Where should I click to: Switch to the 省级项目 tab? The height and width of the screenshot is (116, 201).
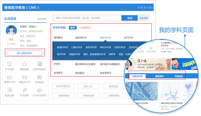click(159, 76)
